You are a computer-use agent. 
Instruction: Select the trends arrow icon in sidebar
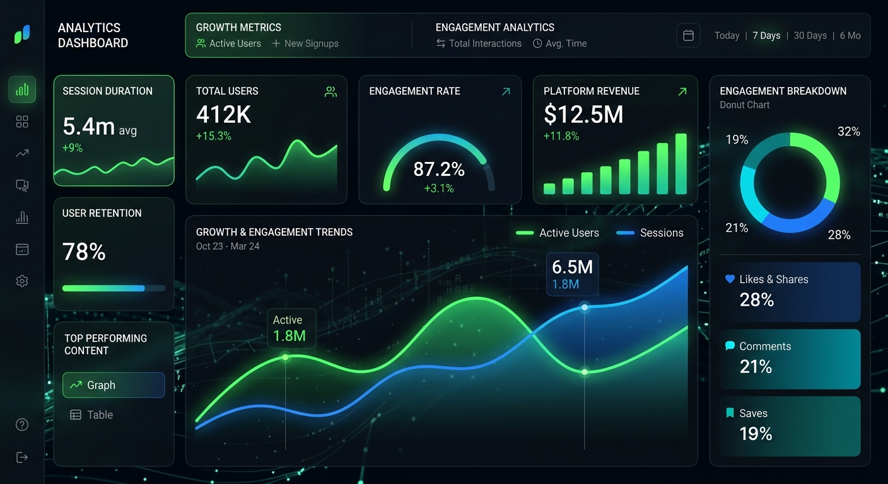pos(21,153)
